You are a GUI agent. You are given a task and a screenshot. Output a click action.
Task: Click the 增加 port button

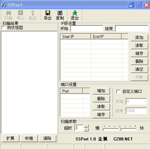(x=101, y=91)
